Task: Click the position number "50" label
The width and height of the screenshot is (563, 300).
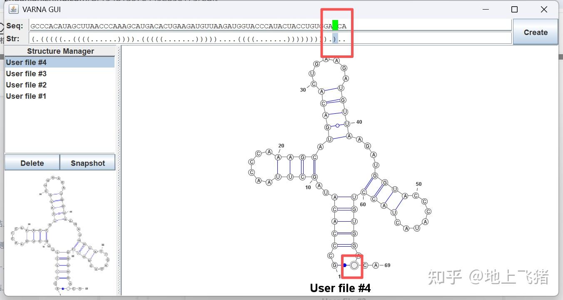Action: pyautogui.click(x=419, y=184)
